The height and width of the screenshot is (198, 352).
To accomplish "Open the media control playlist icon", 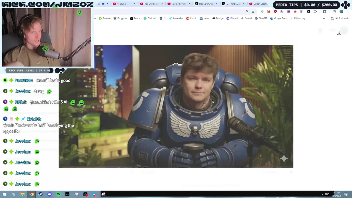I will [x=335, y=12].
